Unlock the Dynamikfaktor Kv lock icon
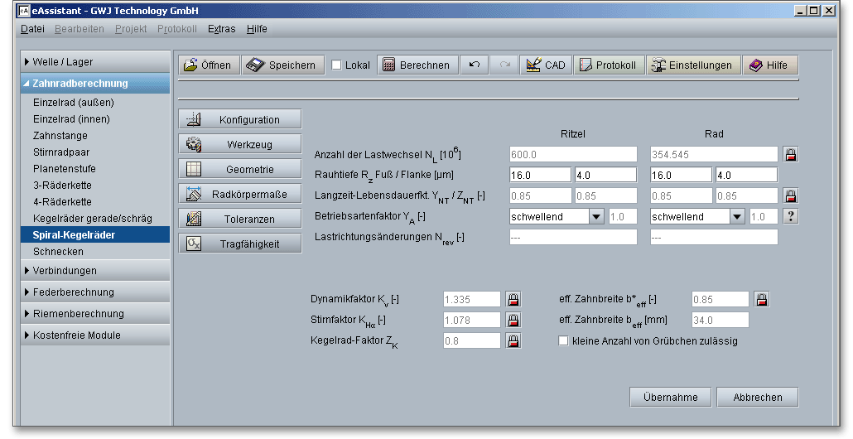Image resolution: width=853 pixels, height=439 pixels. (513, 299)
